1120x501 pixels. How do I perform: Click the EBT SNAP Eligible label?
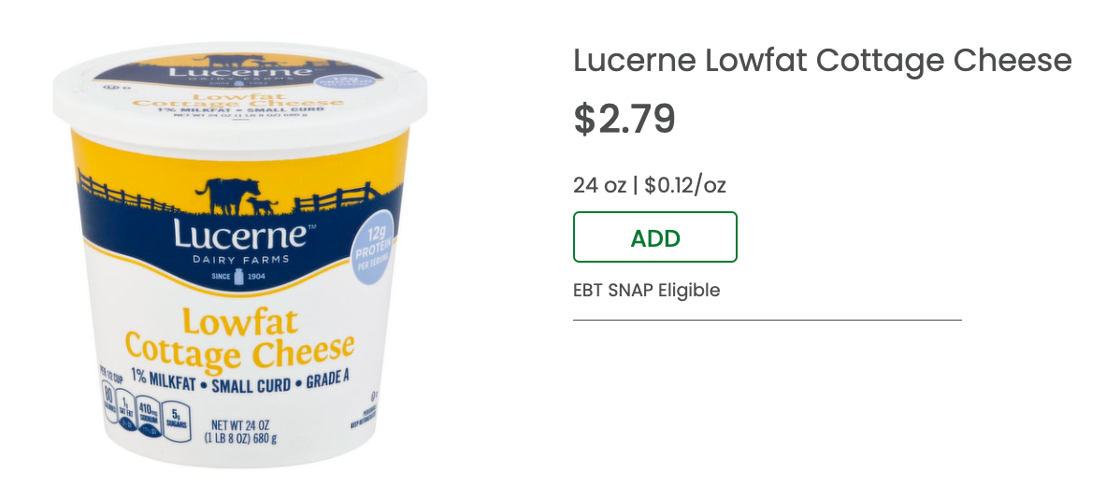coord(646,291)
